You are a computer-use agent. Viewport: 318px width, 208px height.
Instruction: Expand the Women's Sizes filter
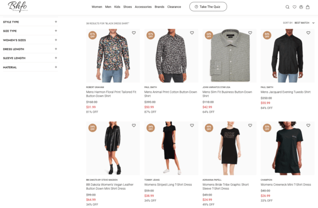[56, 40]
